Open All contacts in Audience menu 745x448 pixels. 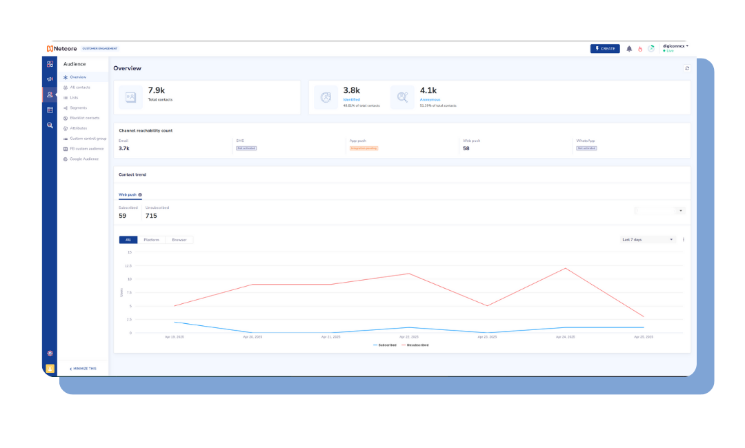pos(80,88)
